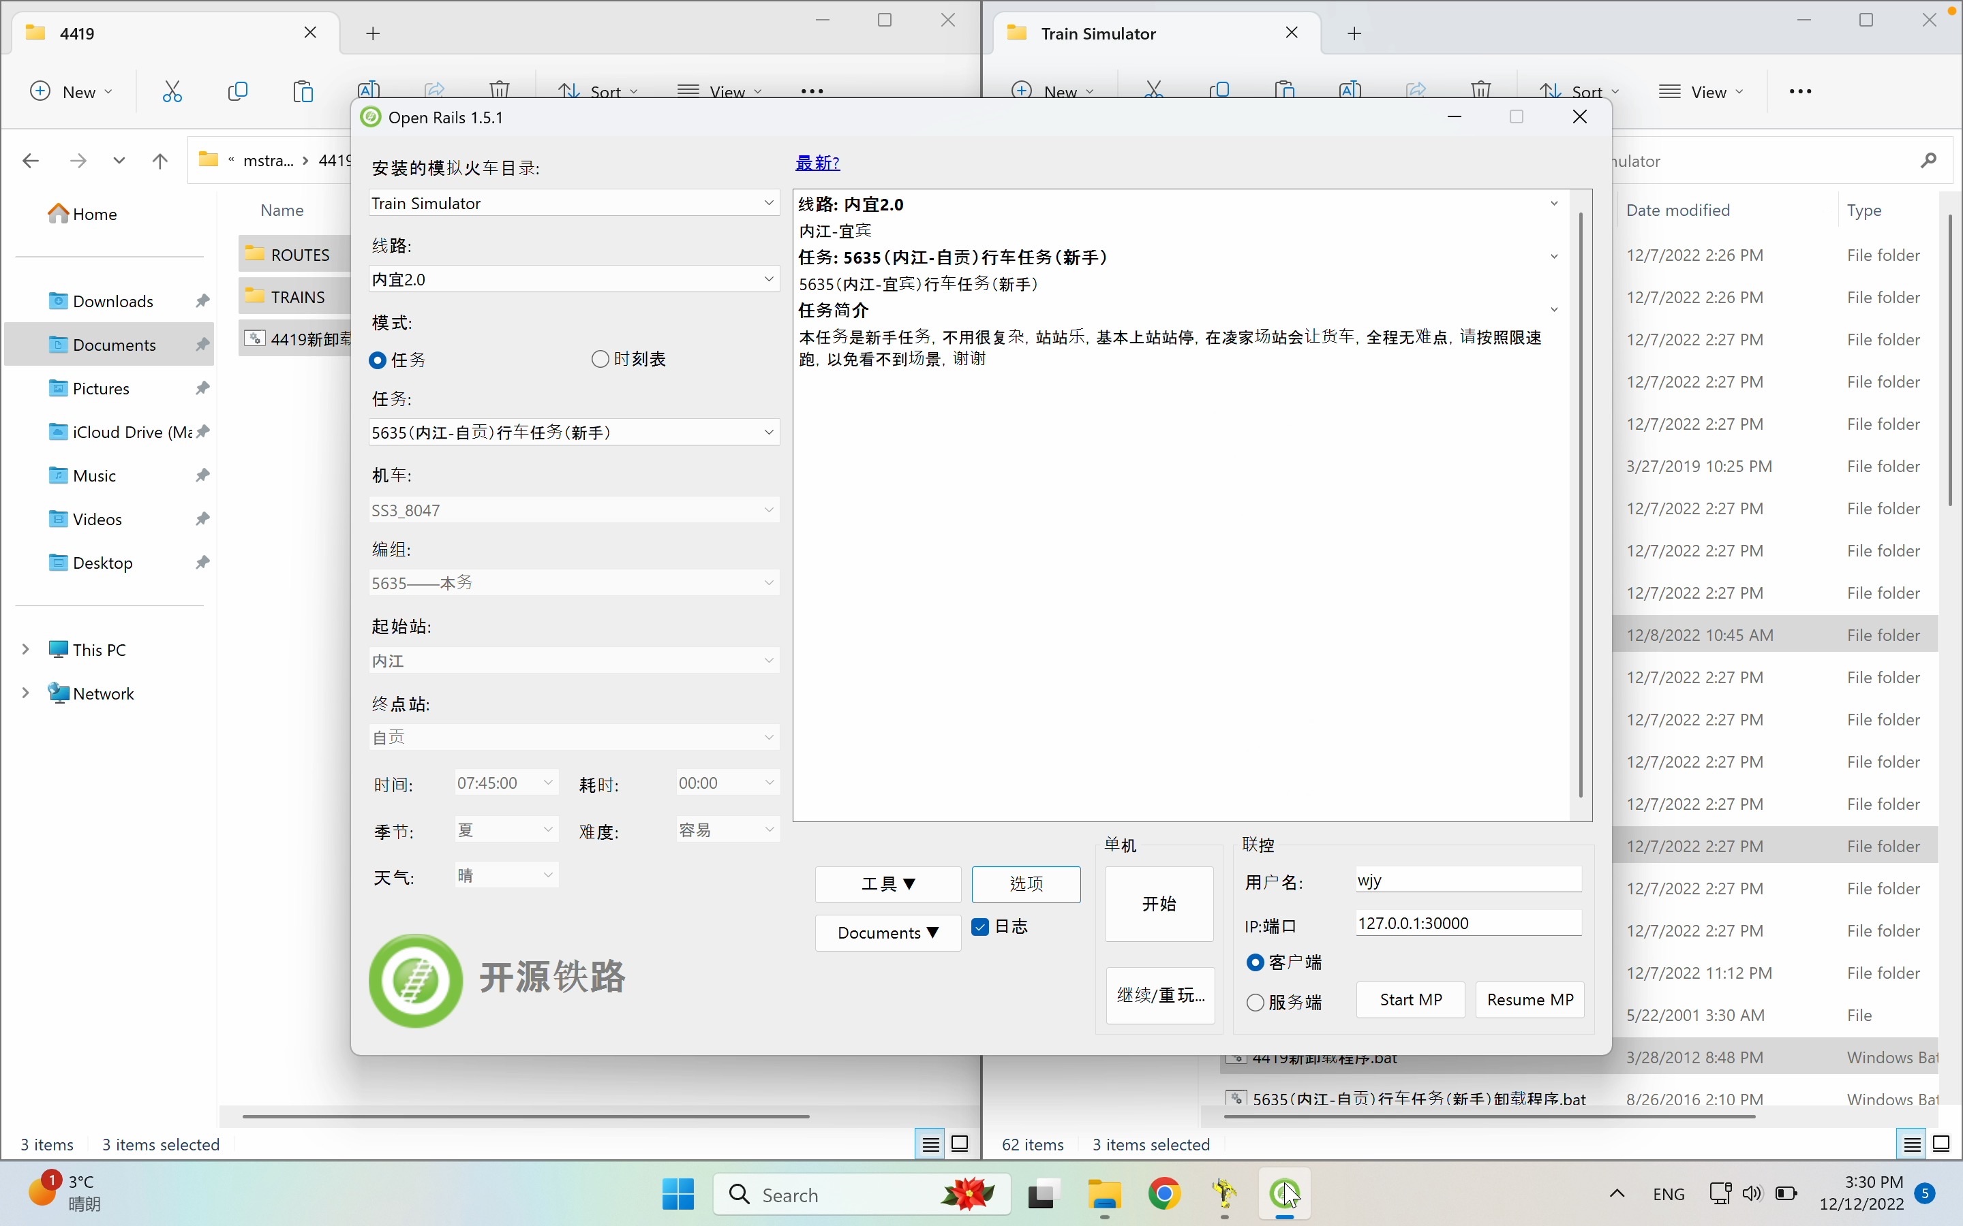Select the 时刻表 timetable mode radio button

(600, 358)
